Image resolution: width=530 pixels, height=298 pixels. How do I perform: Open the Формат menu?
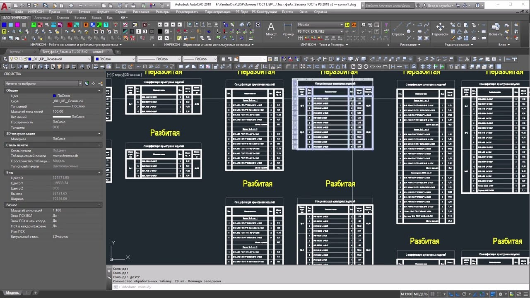pyautogui.click(x=103, y=12)
